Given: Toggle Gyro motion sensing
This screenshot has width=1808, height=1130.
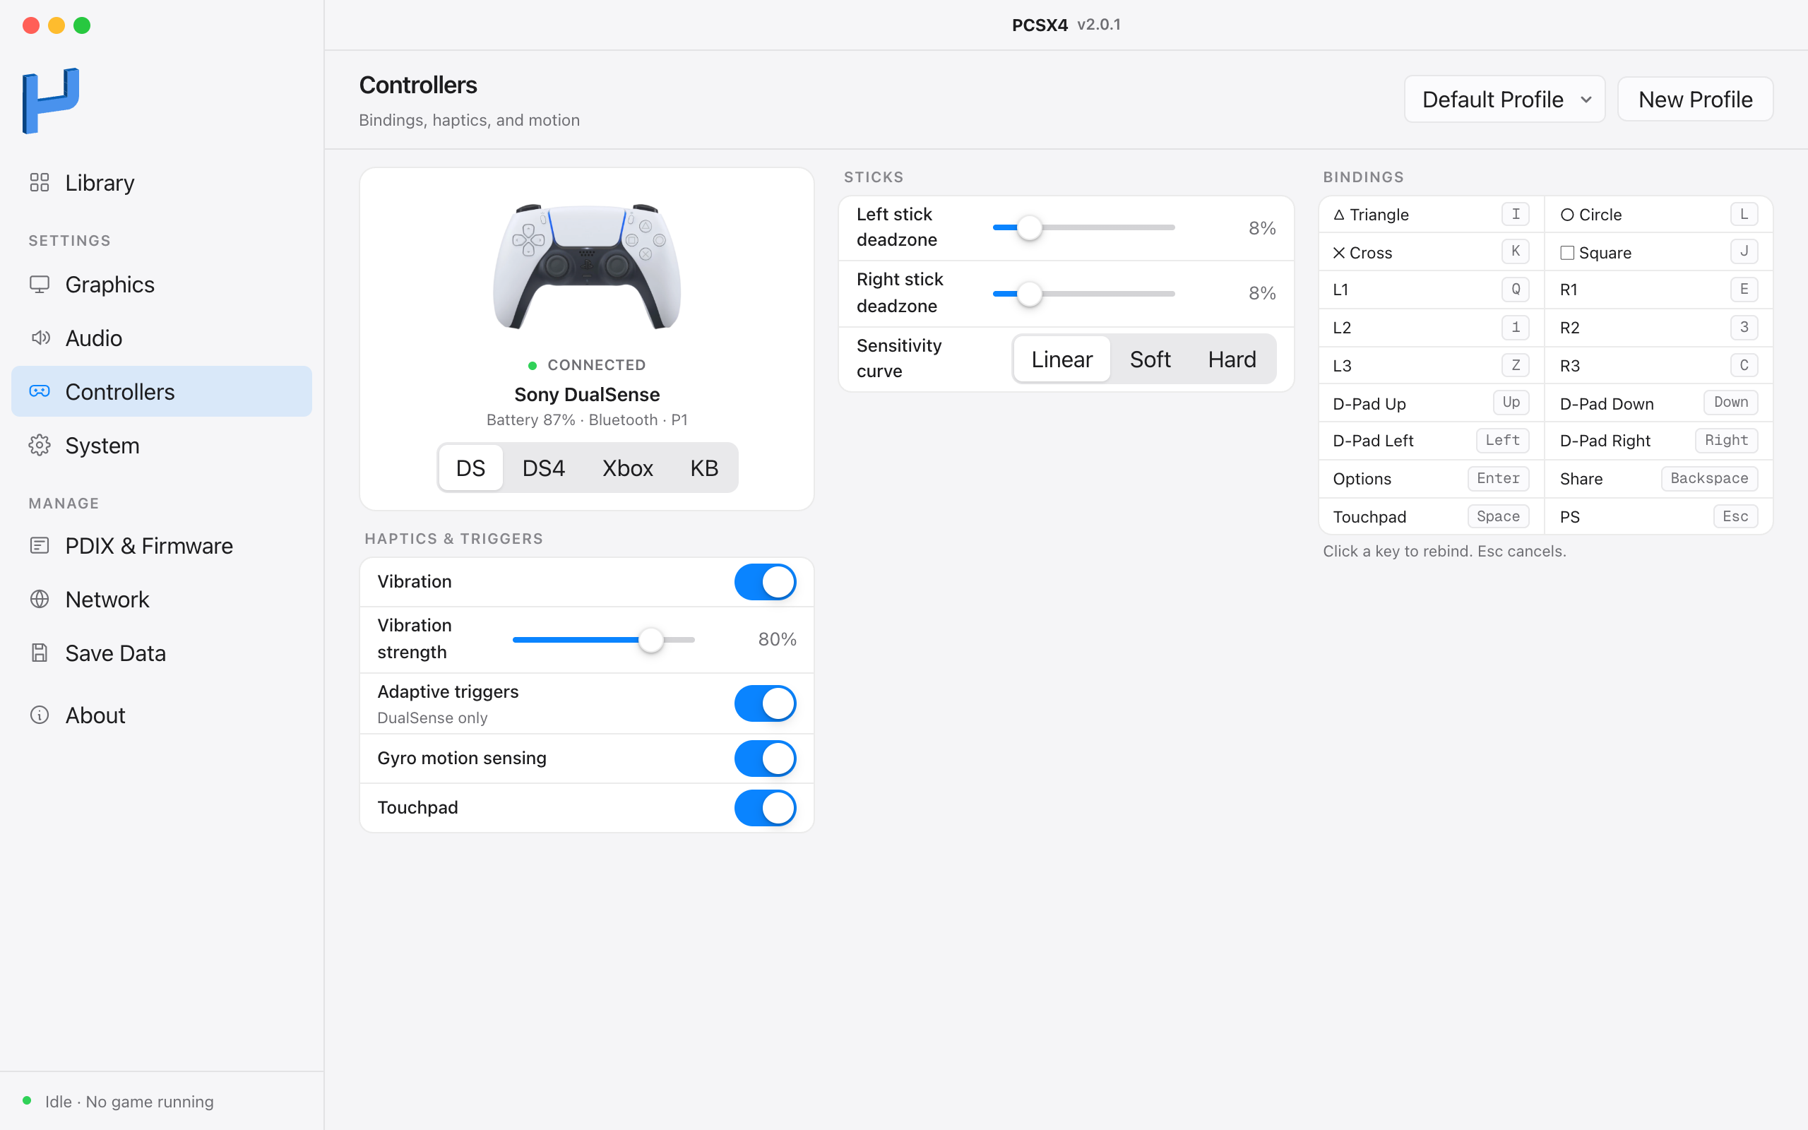Looking at the screenshot, I should coord(765,758).
